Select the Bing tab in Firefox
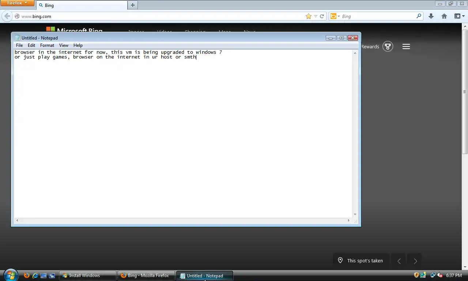 pos(82,5)
